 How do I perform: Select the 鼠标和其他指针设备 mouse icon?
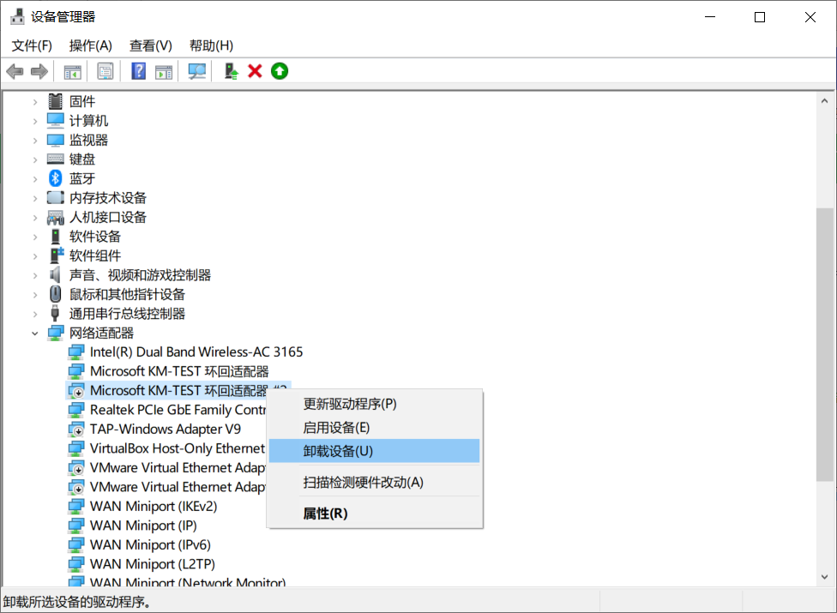(x=56, y=294)
